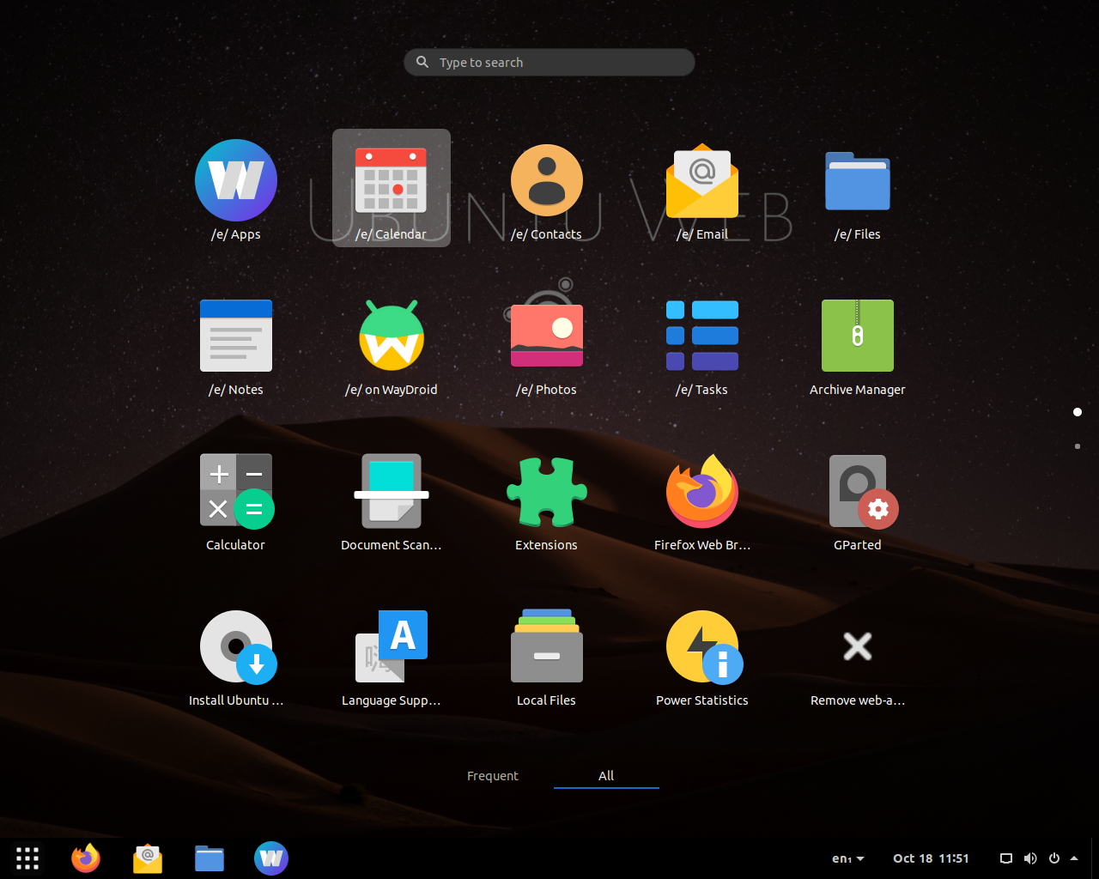Launch /e/ Photos app
This screenshot has width=1099, height=879.
(547, 345)
